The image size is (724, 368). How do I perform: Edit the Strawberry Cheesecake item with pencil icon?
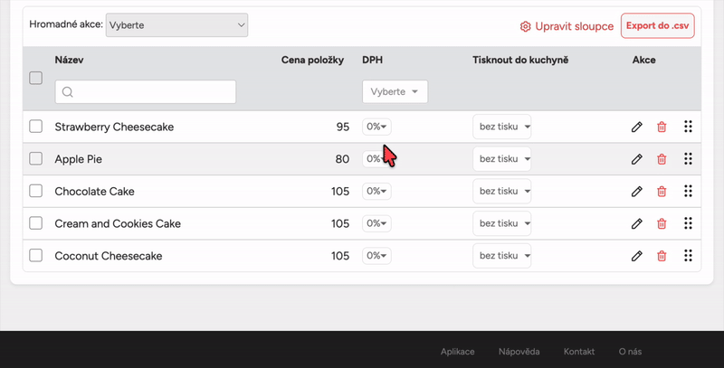pyautogui.click(x=637, y=127)
